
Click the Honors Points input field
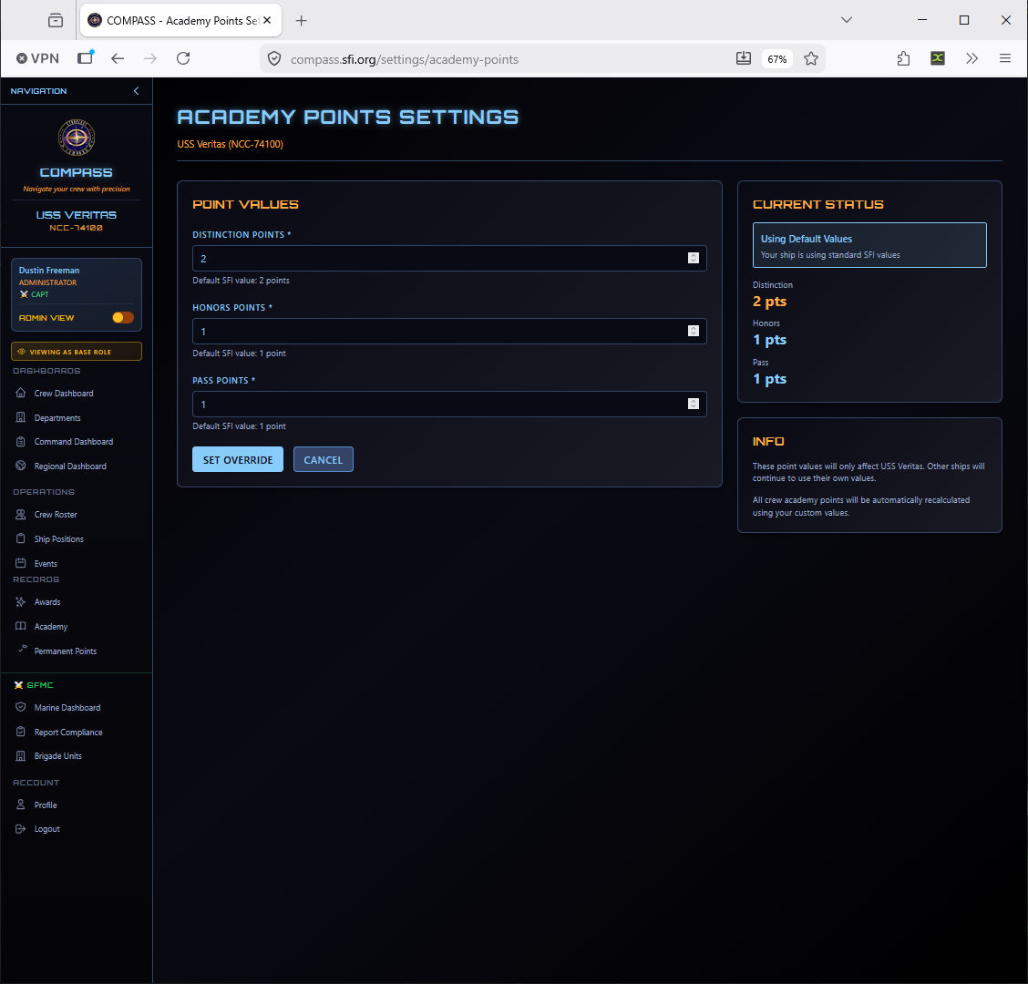pyautogui.click(x=449, y=331)
